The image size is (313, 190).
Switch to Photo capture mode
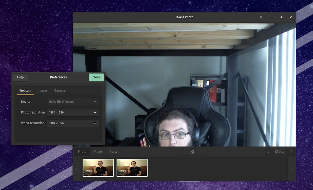pos(82,152)
